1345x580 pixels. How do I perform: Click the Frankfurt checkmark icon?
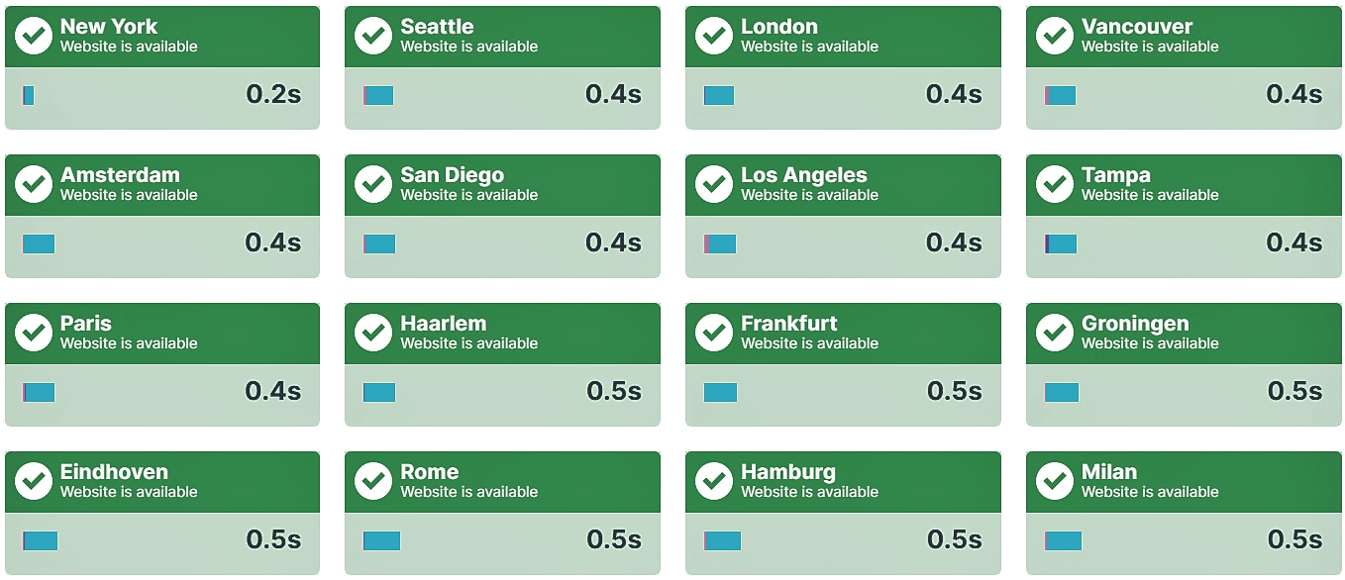pyautogui.click(x=714, y=334)
